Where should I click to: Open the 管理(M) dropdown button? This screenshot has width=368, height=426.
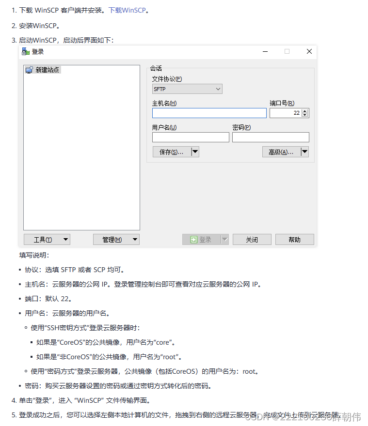click(116, 239)
